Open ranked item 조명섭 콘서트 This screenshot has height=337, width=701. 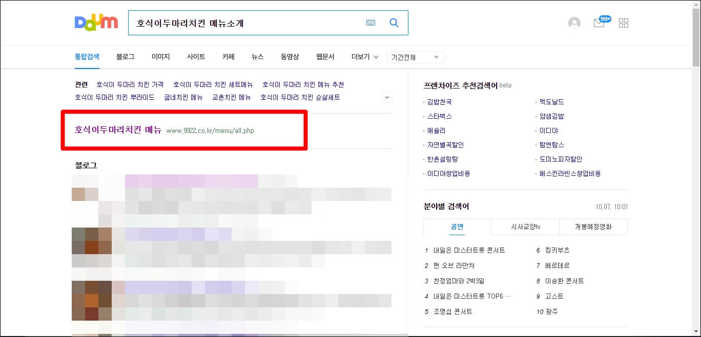(452, 311)
